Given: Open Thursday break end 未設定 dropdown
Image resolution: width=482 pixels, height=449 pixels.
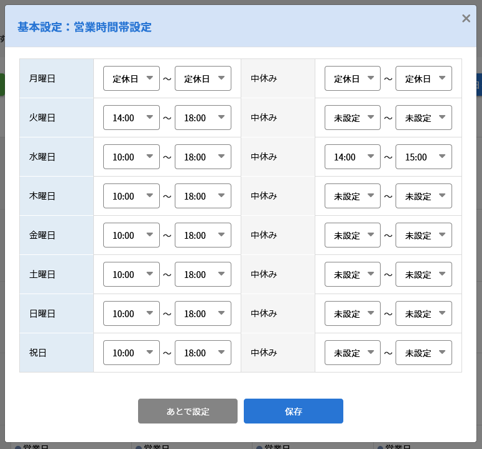Looking at the screenshot, I should pos(424,196).
